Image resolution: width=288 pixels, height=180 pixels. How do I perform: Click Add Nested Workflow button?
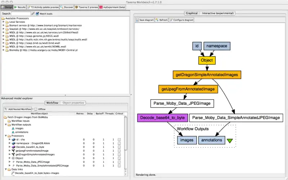click(x=18, y=109)
